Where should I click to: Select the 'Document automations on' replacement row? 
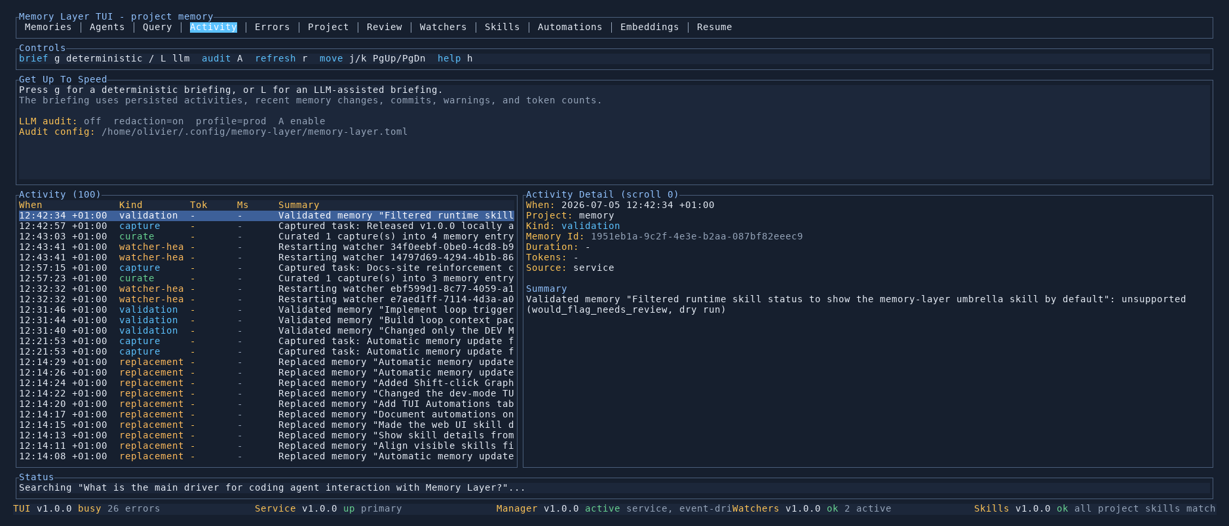[x=267, y=414]
